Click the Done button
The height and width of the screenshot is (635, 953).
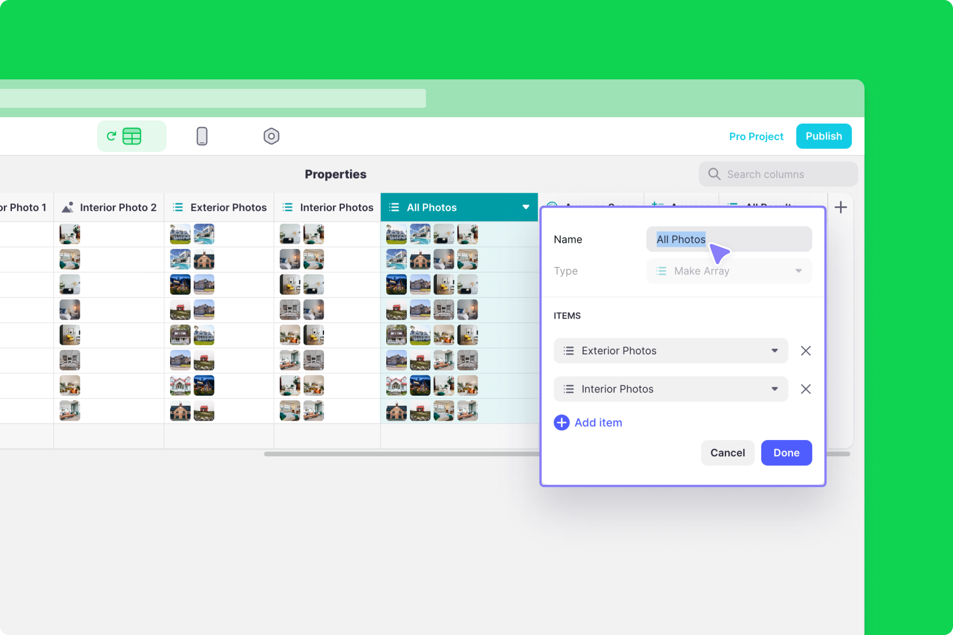click(x=786, y=453)
